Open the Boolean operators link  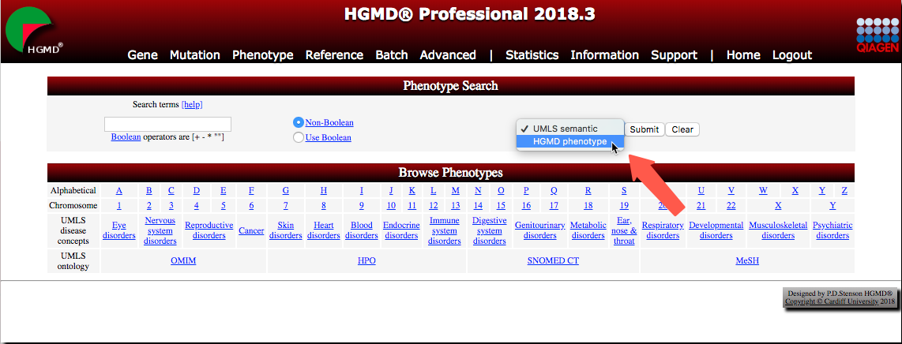[126, 137]
